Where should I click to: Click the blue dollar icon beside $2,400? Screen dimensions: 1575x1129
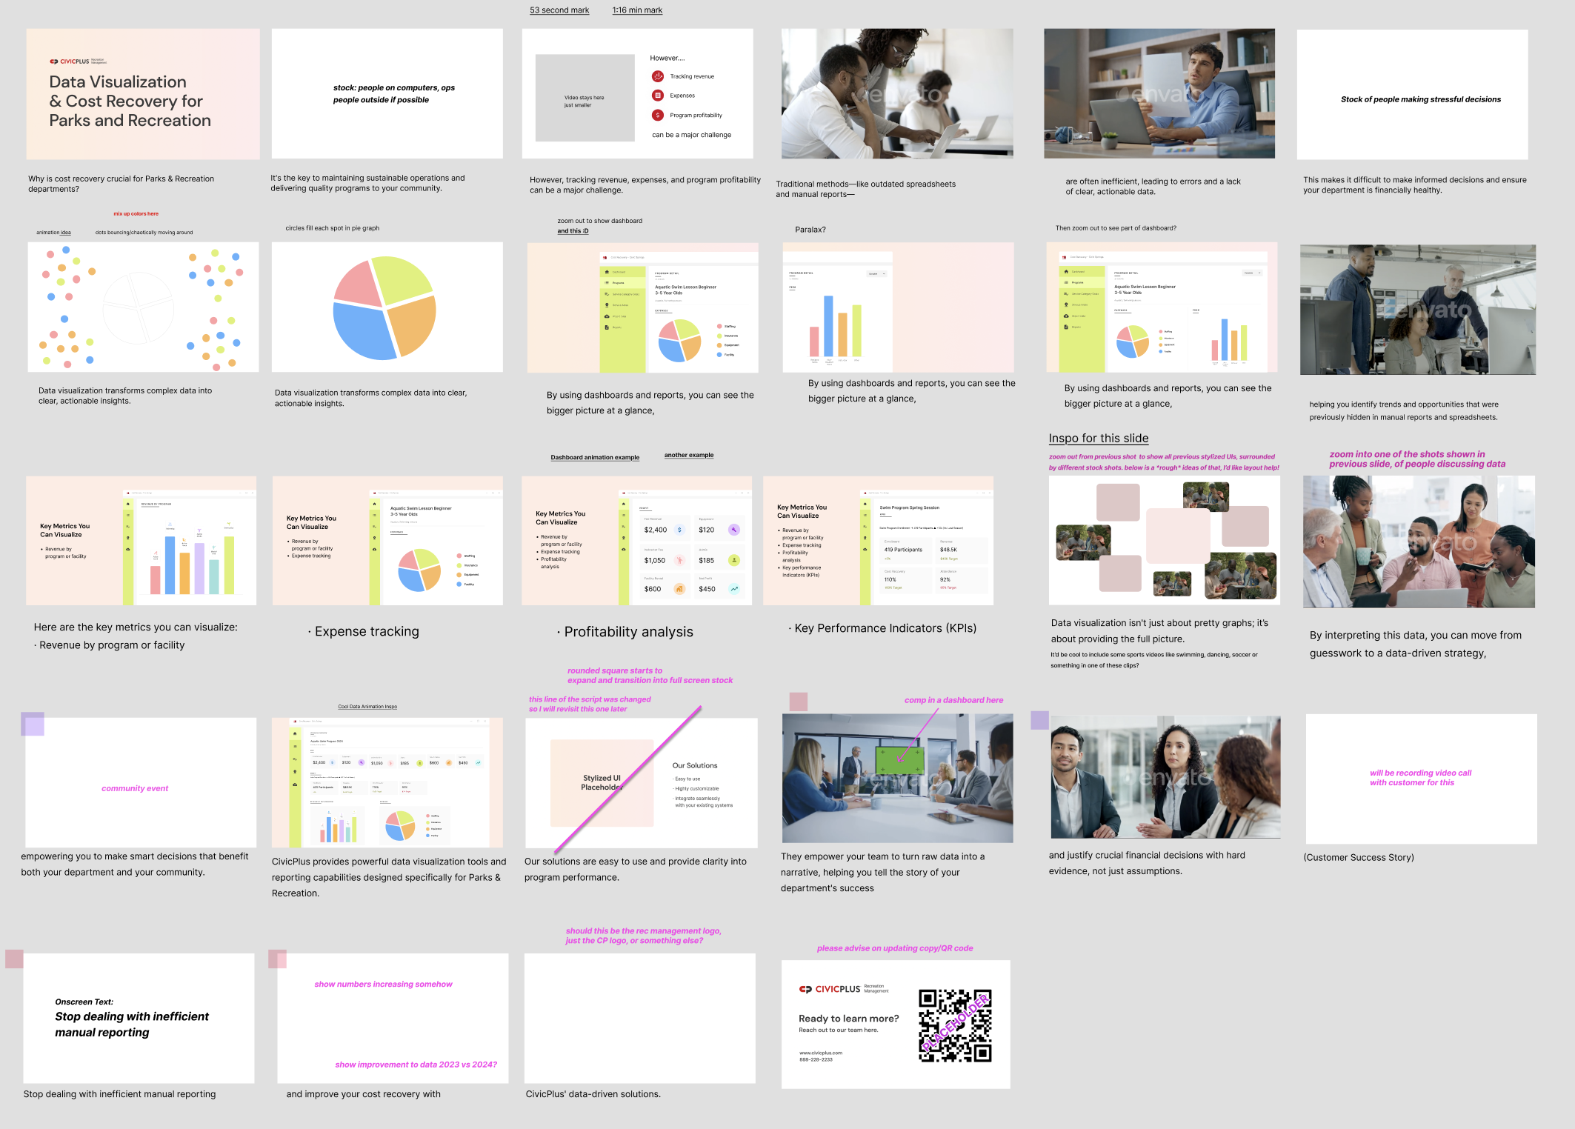coord(679,530)
